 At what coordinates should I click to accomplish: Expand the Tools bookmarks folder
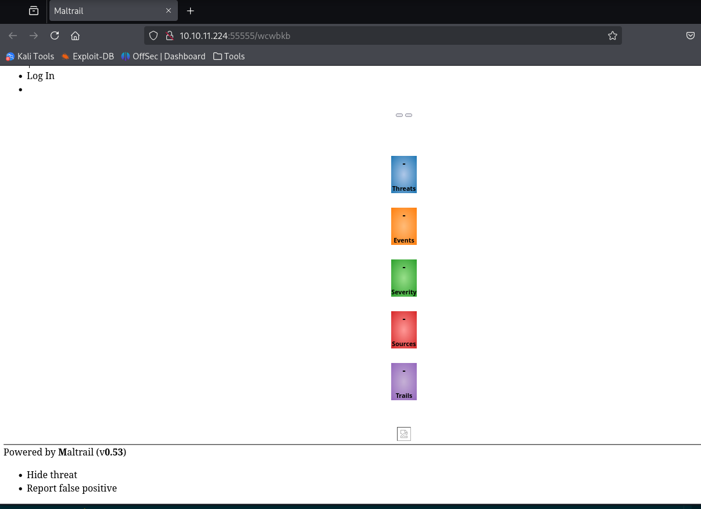click(229, 56)
